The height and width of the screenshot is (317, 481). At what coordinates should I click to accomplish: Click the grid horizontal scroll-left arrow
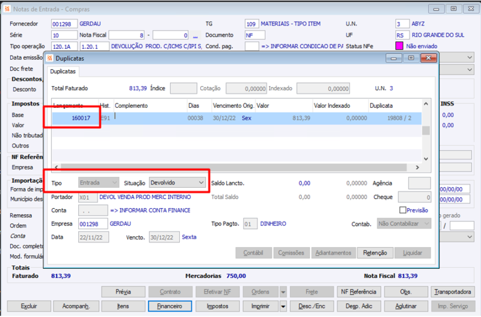point(56,167)
